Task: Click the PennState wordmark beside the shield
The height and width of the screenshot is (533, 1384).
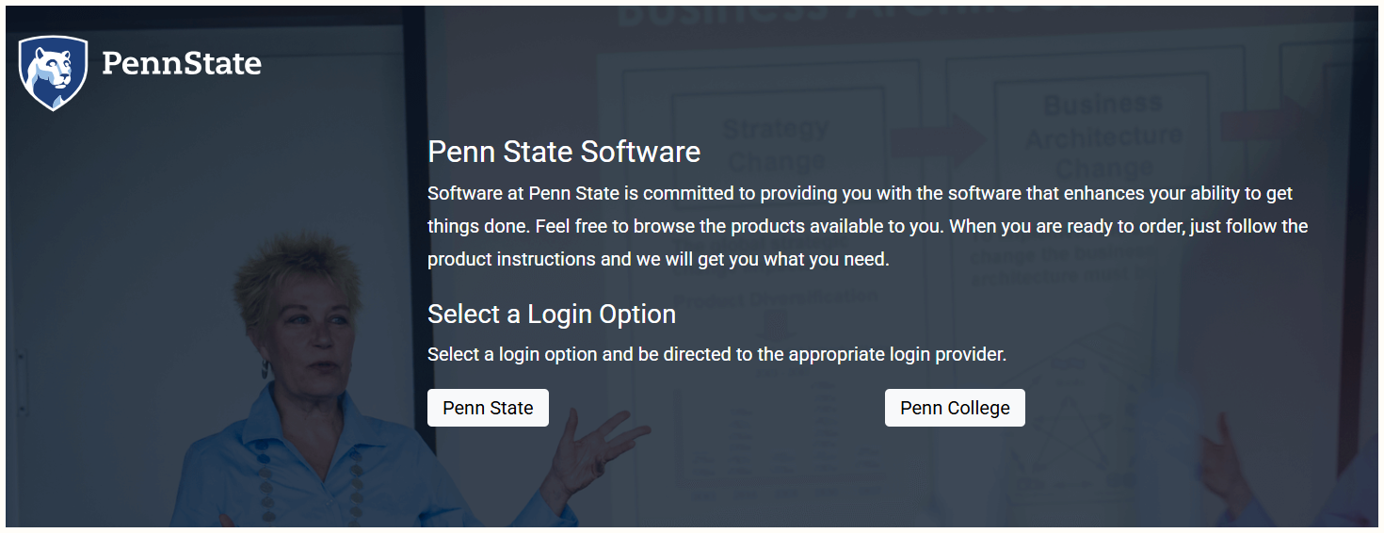Action: tap(181, 64)
